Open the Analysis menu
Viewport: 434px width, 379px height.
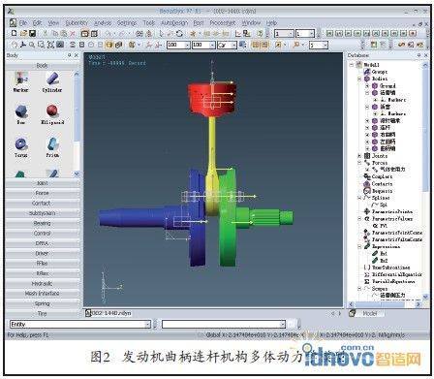(103, 23)
